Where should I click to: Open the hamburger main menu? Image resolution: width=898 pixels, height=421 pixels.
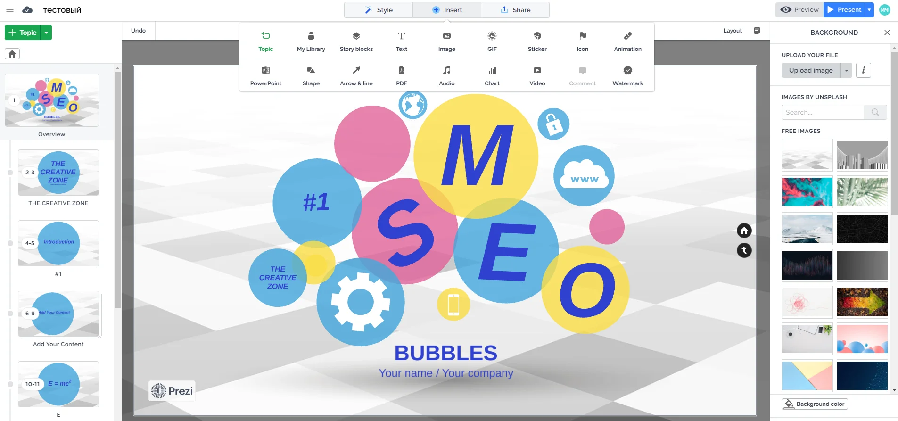pos(10,10)
